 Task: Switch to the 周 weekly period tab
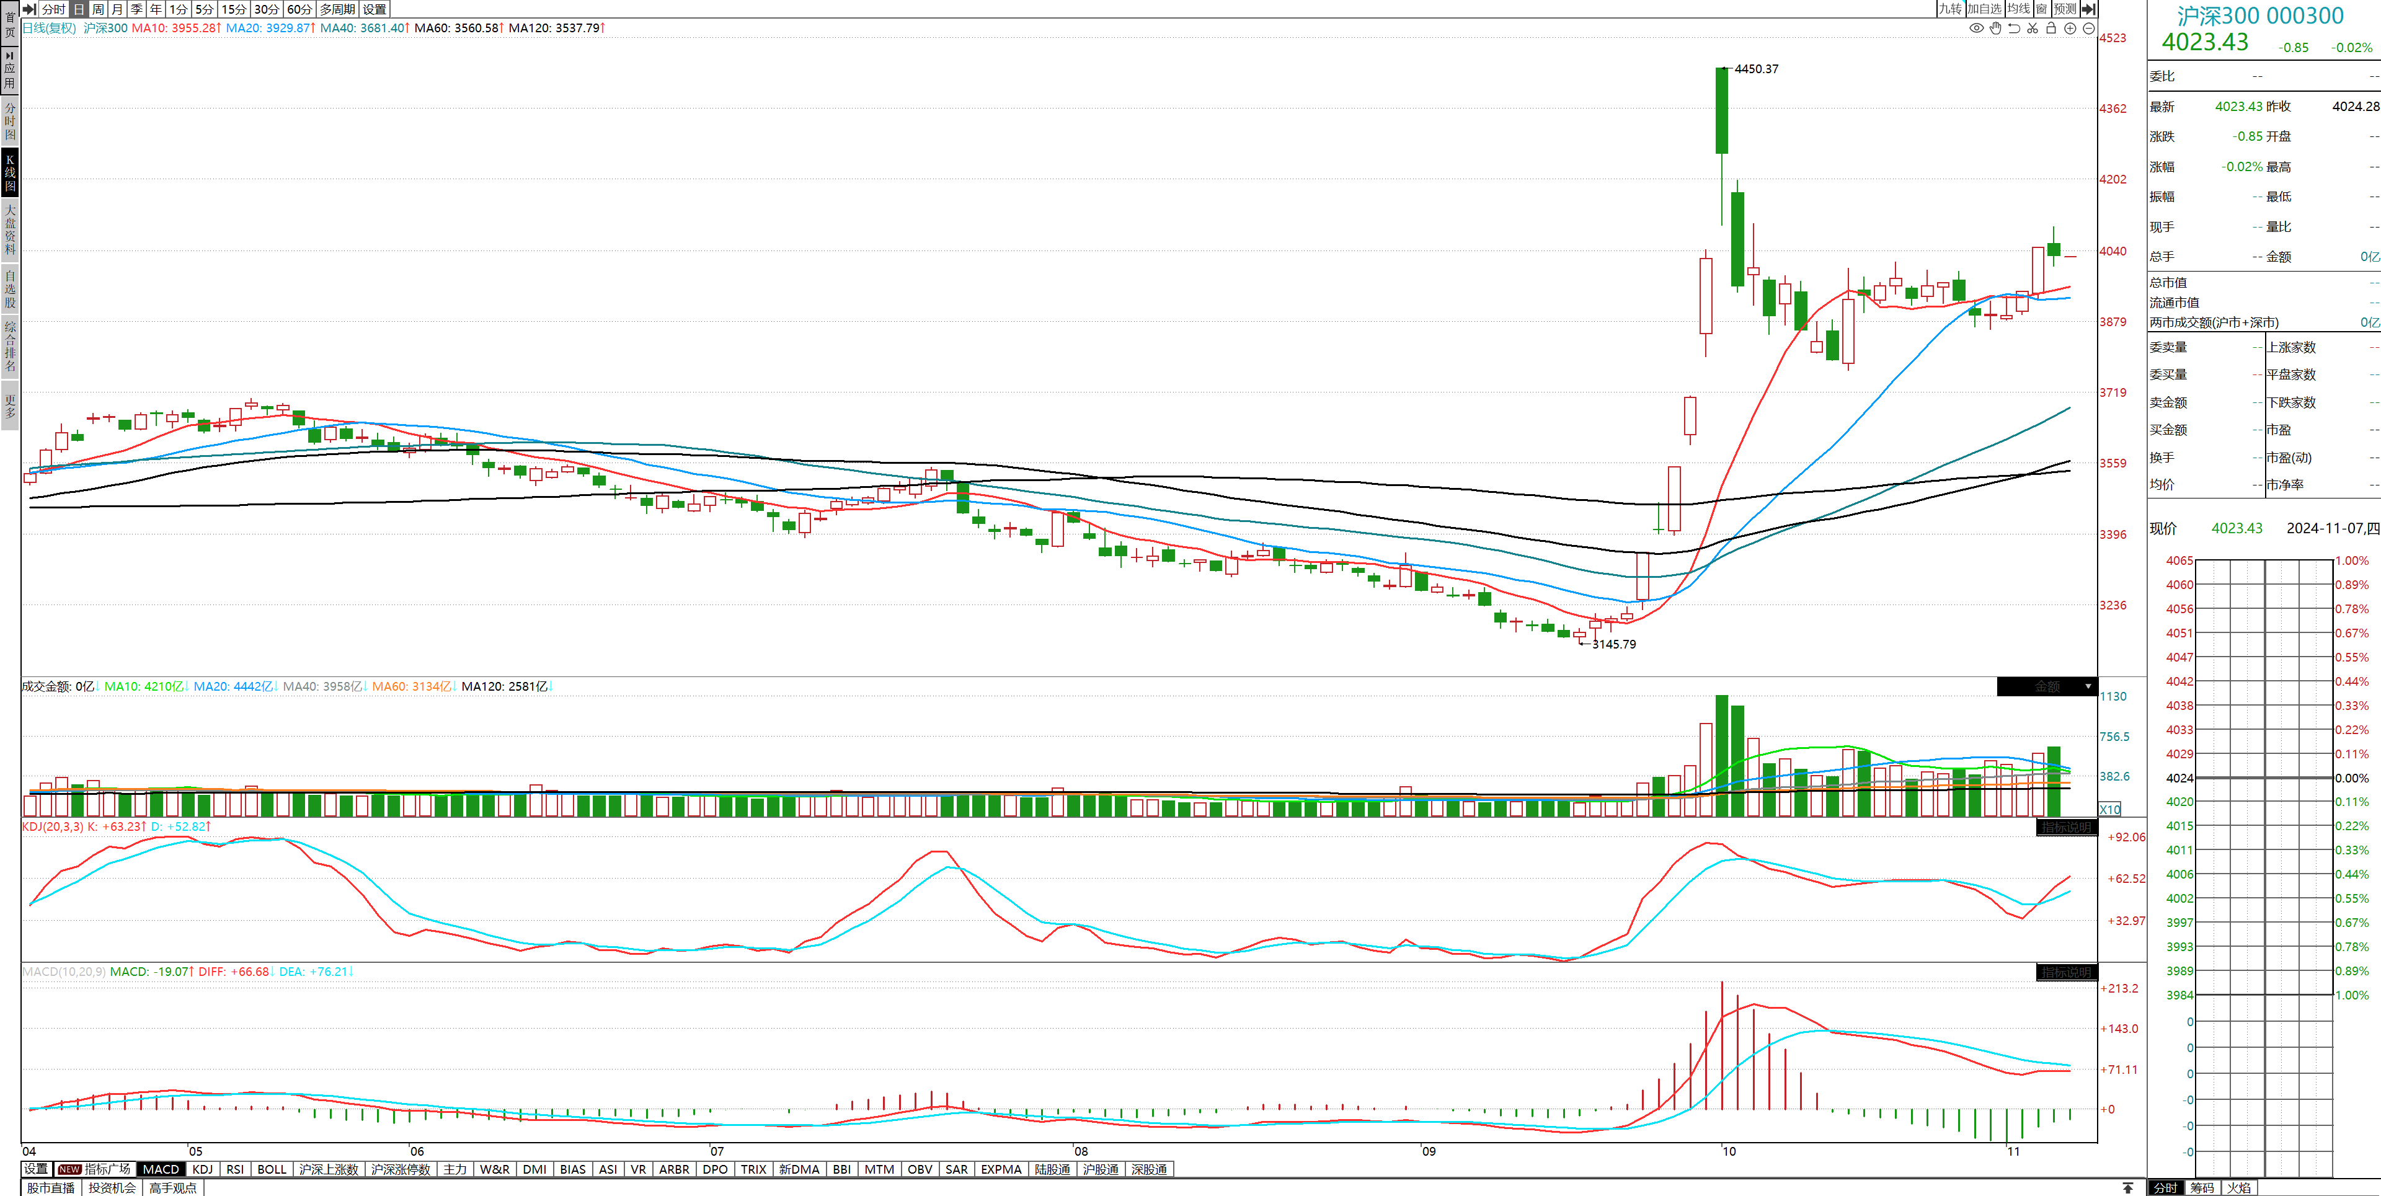point(98,8)
